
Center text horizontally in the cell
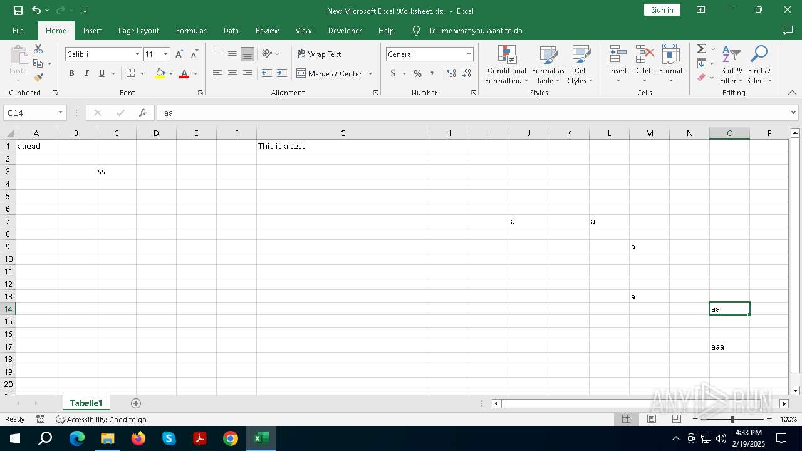point(232,73)
